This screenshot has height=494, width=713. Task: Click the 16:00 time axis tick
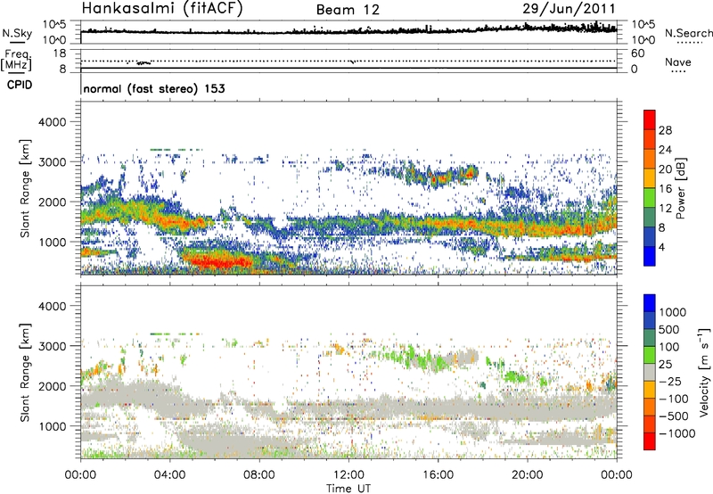pos(438,475)
